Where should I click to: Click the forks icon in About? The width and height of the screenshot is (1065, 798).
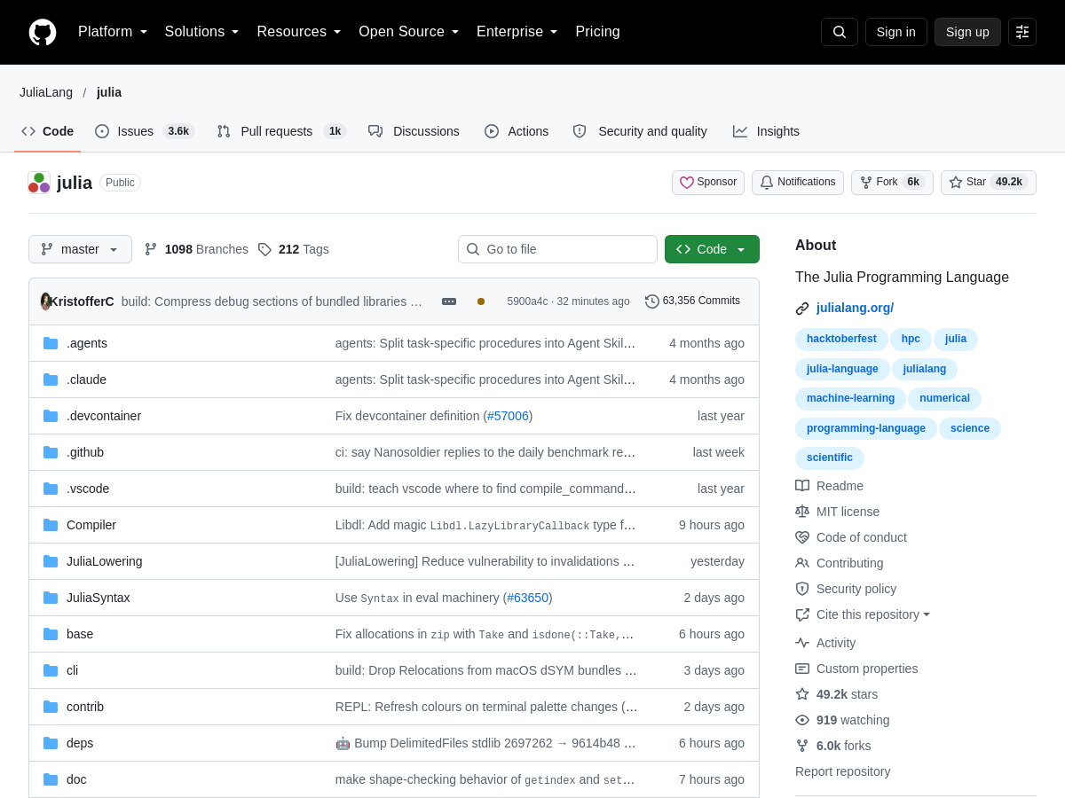click(x=802, y=746)
